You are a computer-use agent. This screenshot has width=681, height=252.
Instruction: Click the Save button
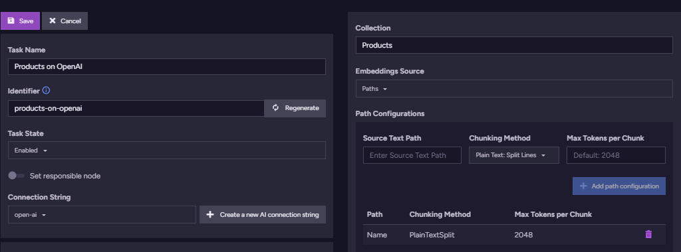point(21,21)
